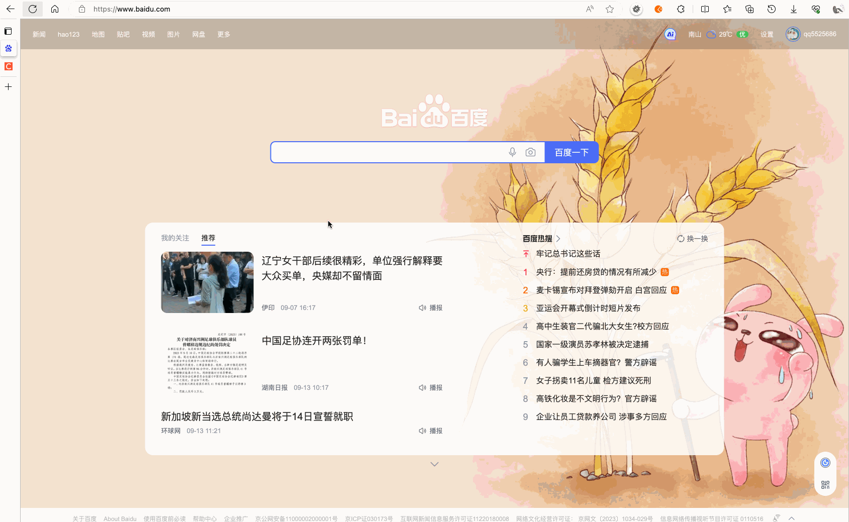
Task: Click the favorites star in the address bar
Action: [x=609, y=9]
